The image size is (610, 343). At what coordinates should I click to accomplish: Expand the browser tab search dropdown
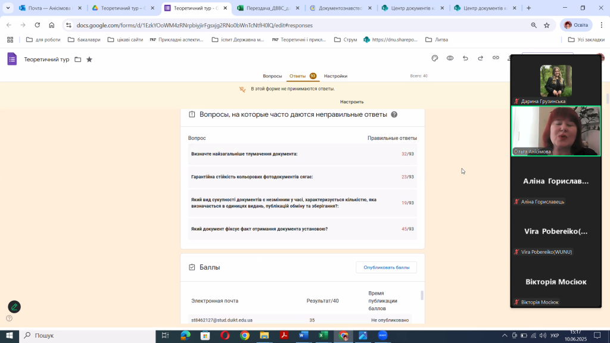[8, 8]
